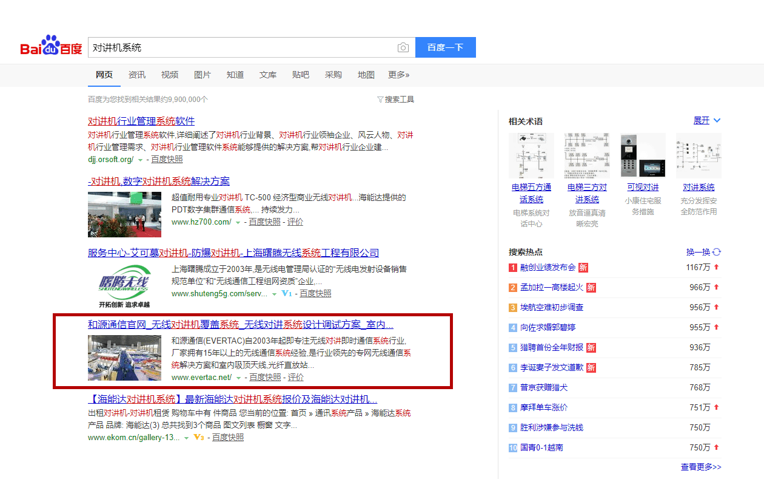
Task: Open hot search 向佐求婚郭碧婷
Action: point(548,327)
